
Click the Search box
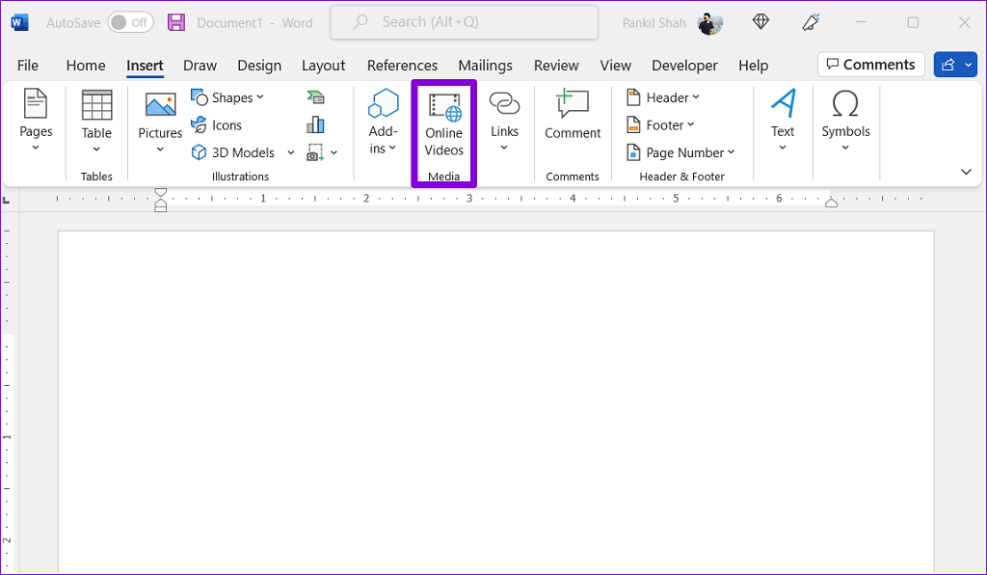(464, 22)
